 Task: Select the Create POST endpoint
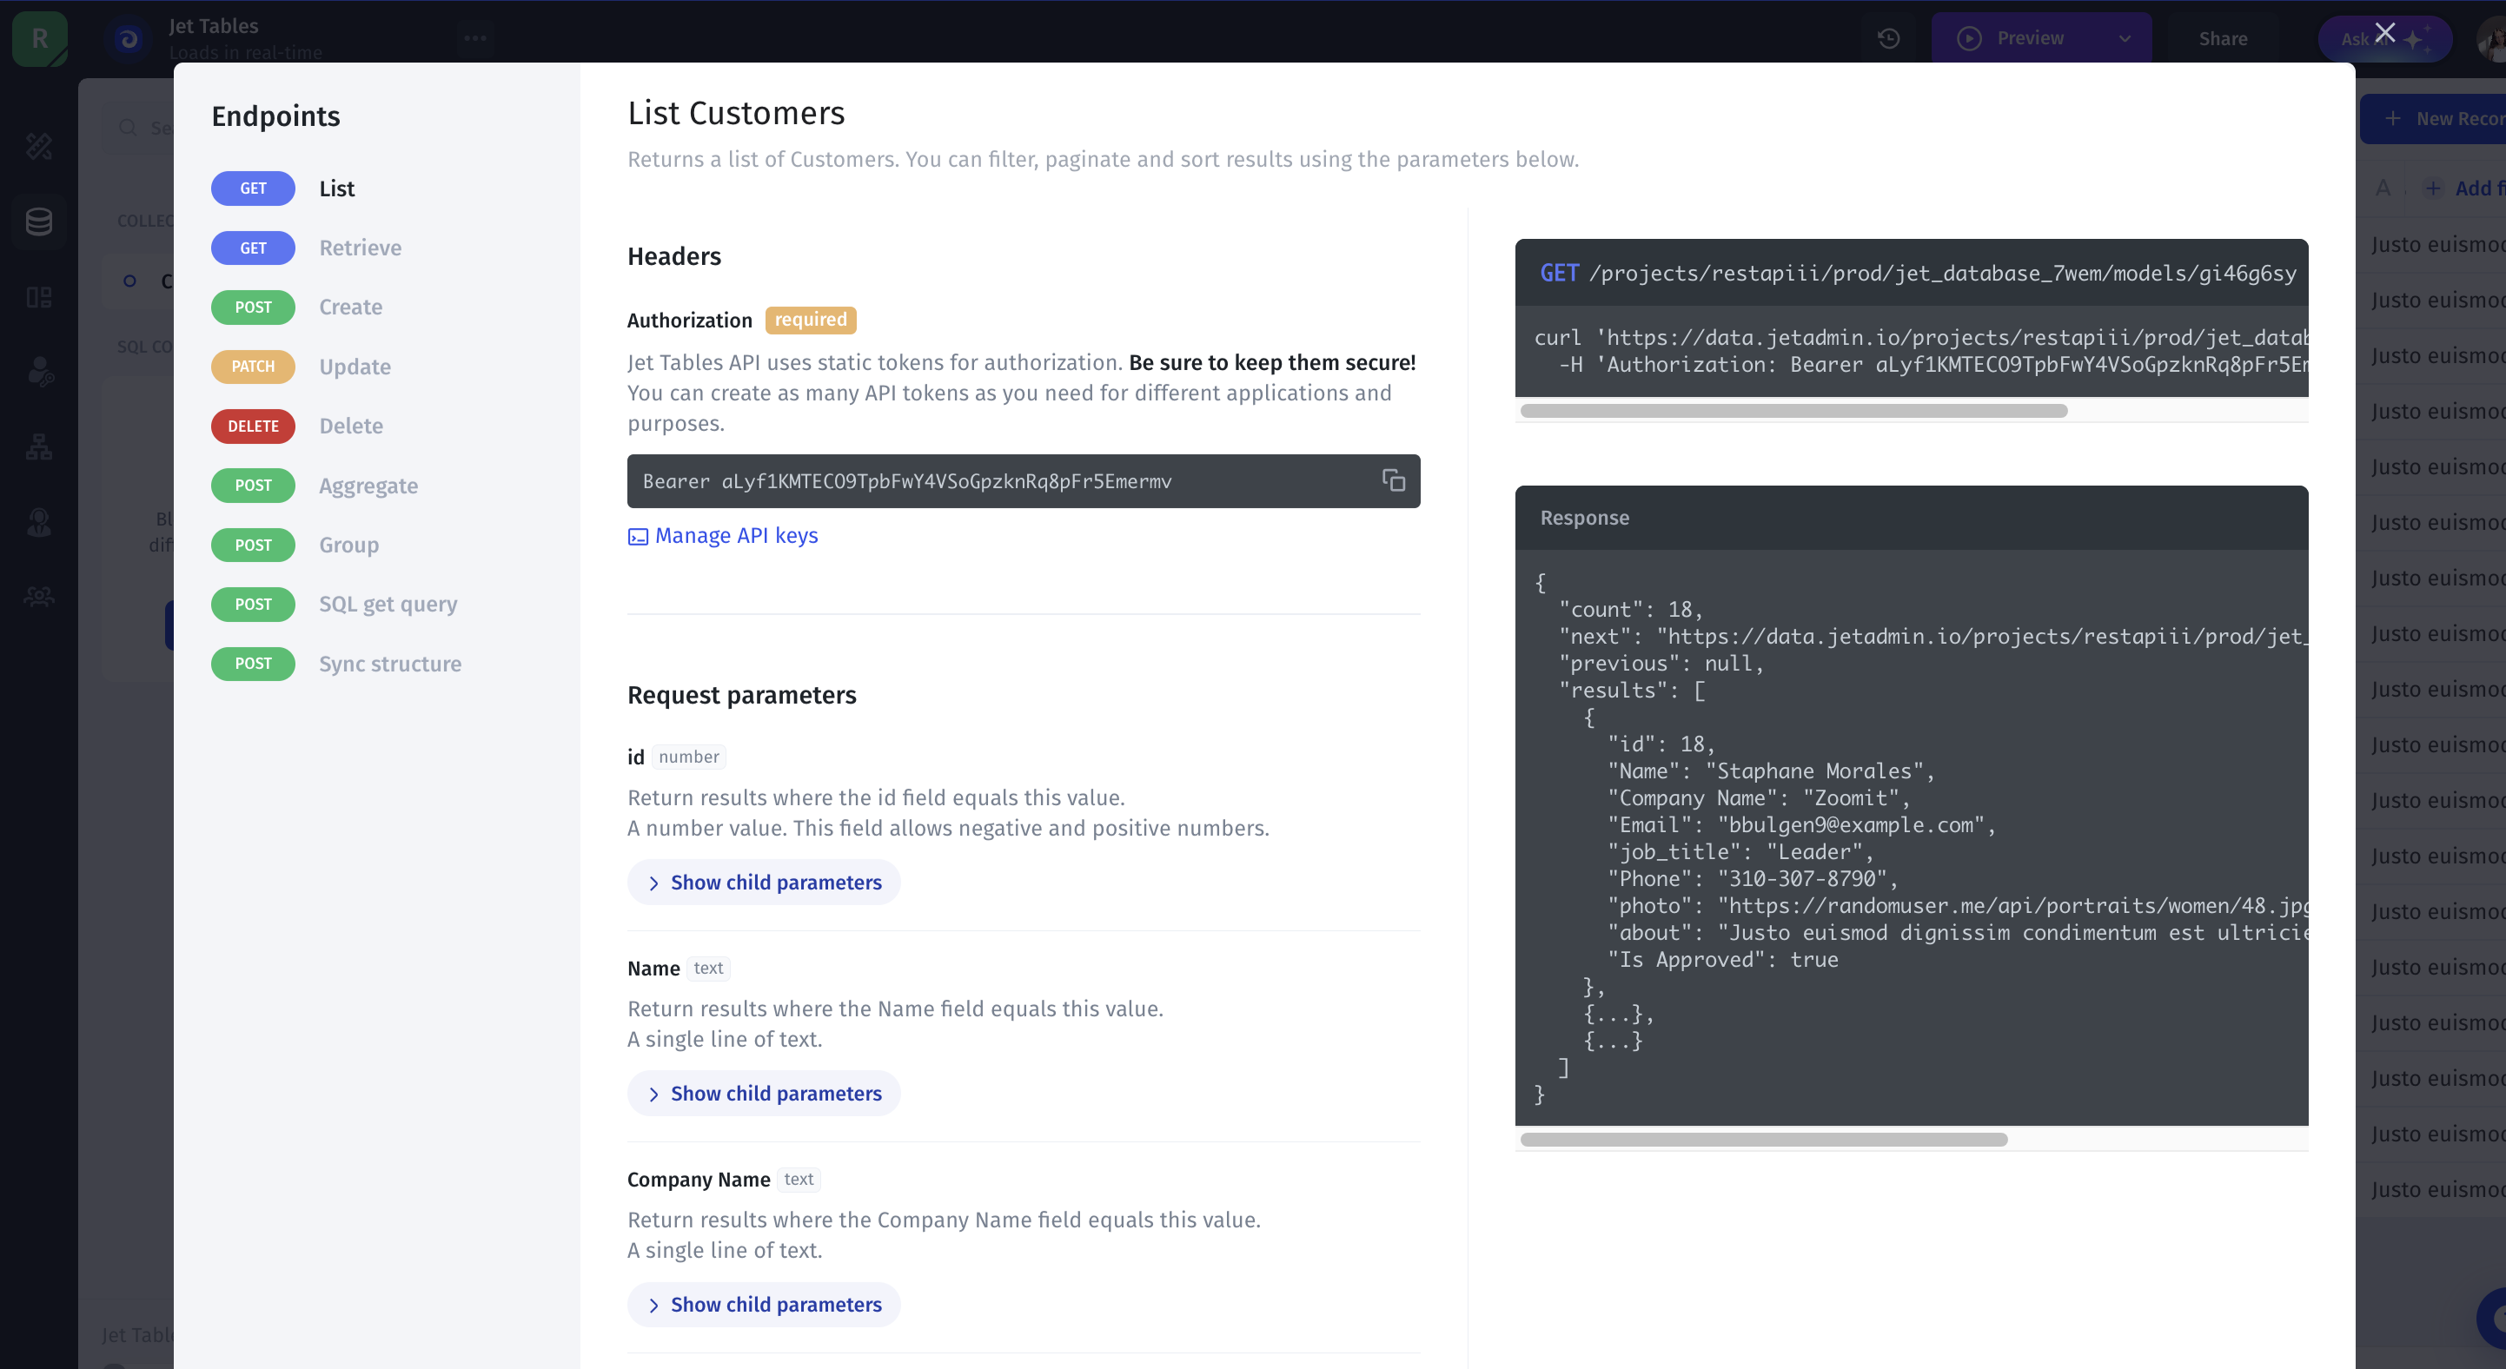tap(350, 308)
